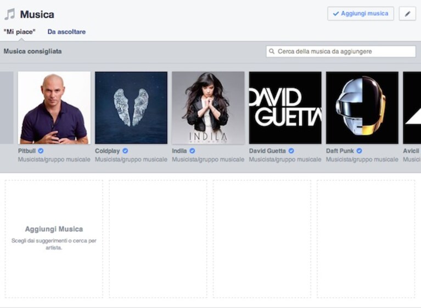Click the music note icon beside Musica

tap(10, 14)
